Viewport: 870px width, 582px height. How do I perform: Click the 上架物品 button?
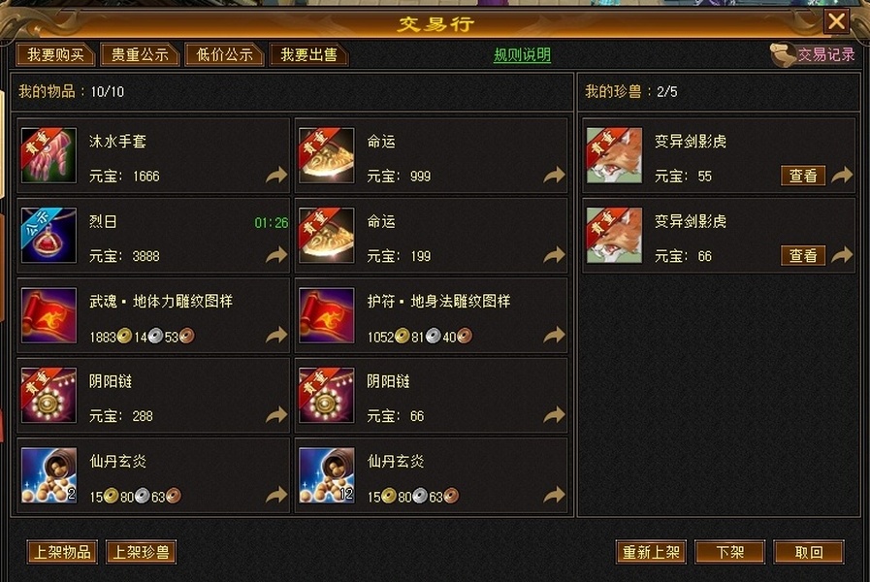tap(62, 552)
